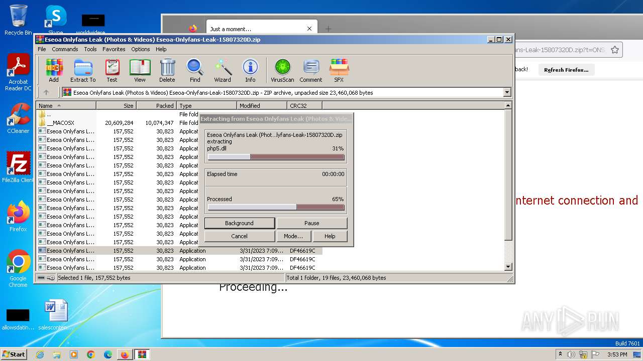This screenshot has height=361, width=643.
Task: Run the VirusScan toolbar icon
Action: point(282,70)
